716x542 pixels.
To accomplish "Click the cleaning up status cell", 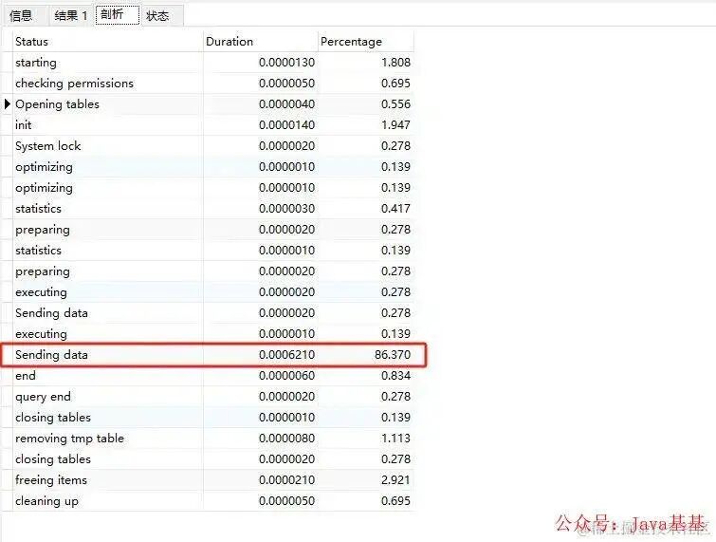I will click(x=108, y=501).
